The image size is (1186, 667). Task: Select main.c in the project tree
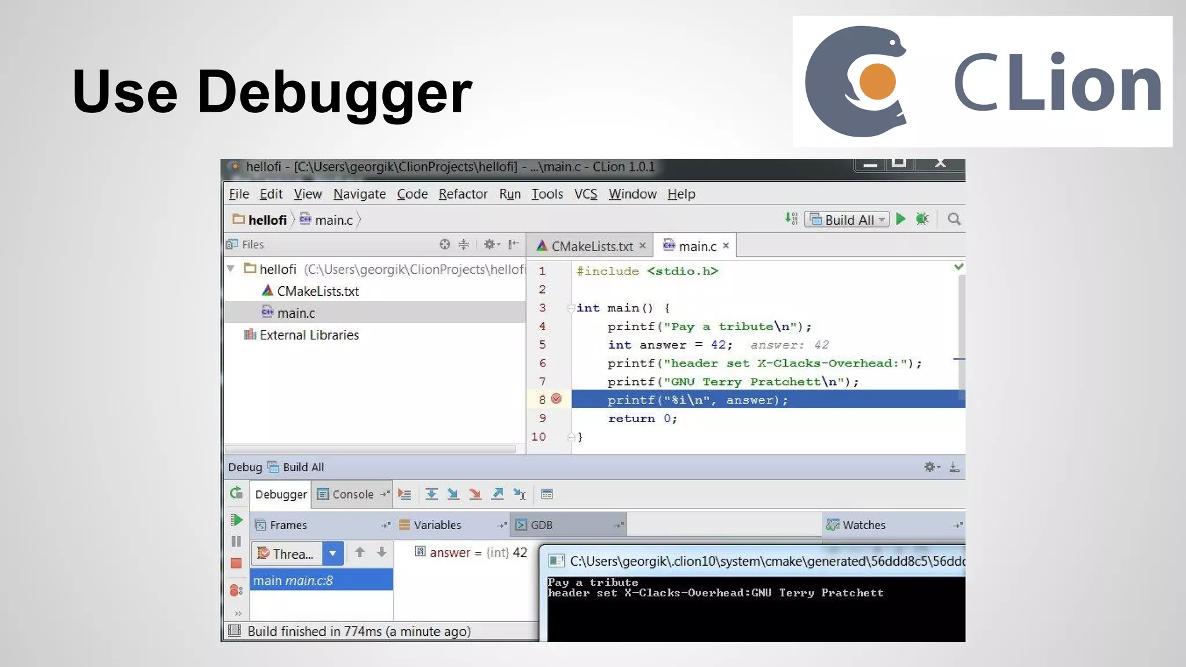[288, 313]
